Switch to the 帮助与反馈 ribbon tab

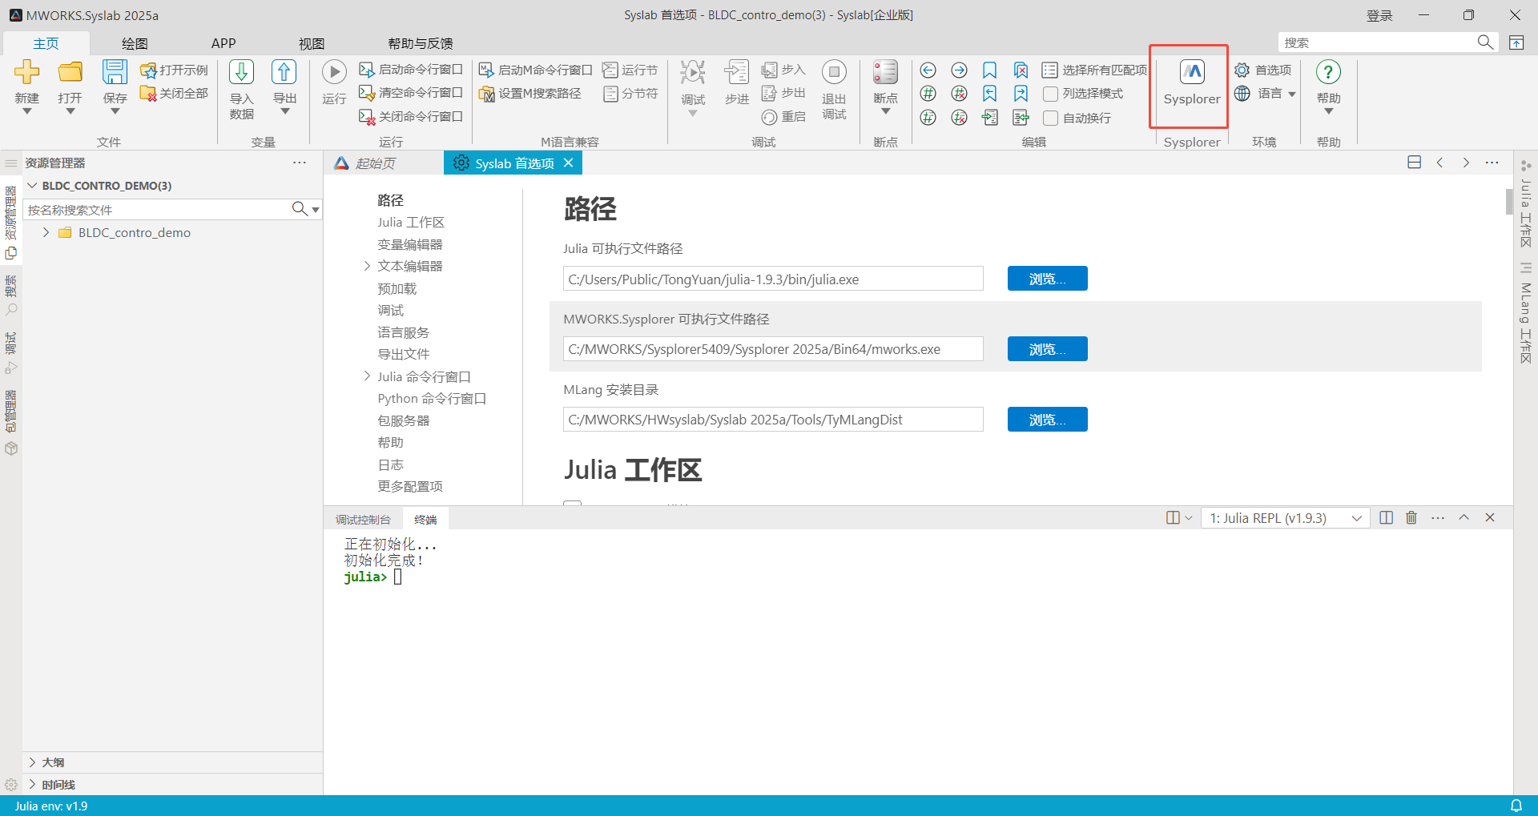click(x=421, y=43)
